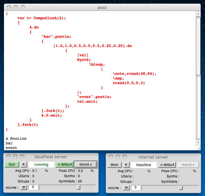Click the 'bar' output line at bottom
This screenshot has width=205, height=196.
9,143
